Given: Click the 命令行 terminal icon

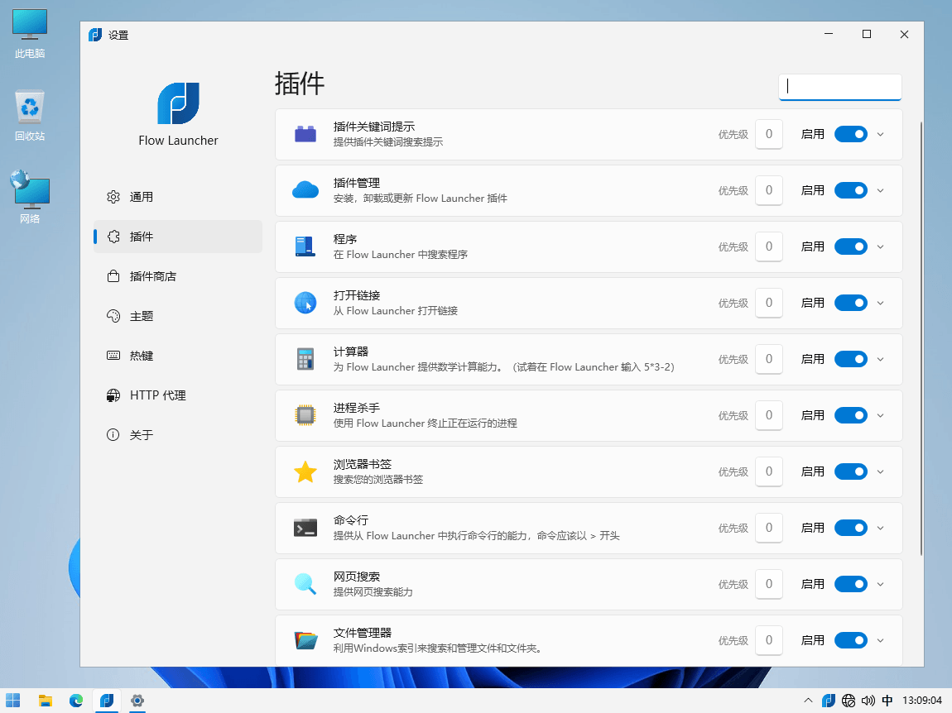Looking at the screenshot, I should 305,528.
